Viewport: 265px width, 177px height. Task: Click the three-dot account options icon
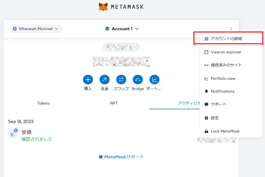(231, 29)
